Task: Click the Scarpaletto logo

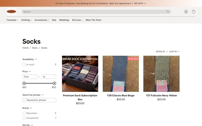Action: tap(11, 11)
